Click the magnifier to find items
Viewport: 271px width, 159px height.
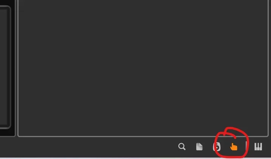tap(182, 147)
